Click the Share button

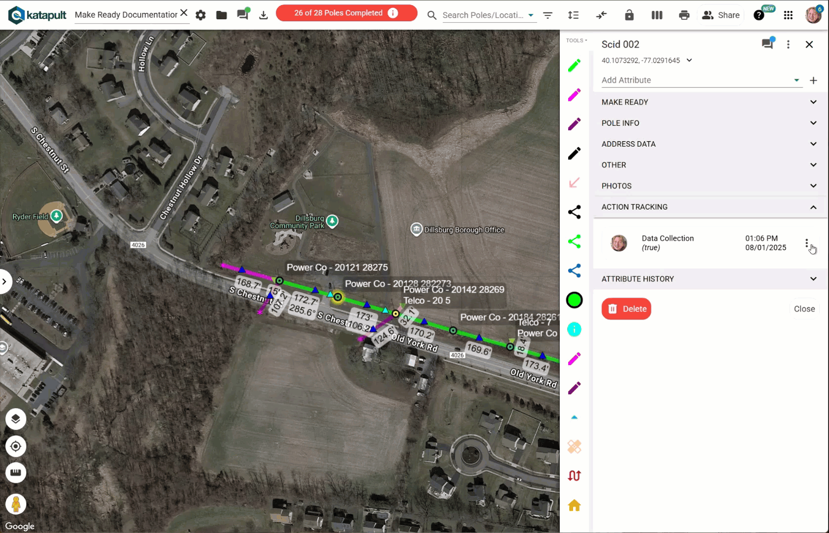[721, 15]
